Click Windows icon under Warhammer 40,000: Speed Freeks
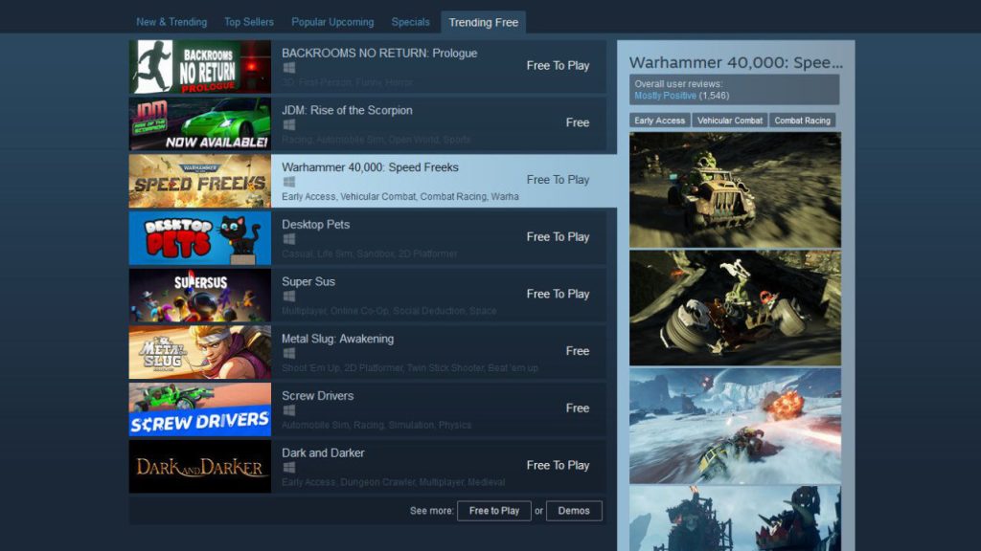 coord(288,182)
